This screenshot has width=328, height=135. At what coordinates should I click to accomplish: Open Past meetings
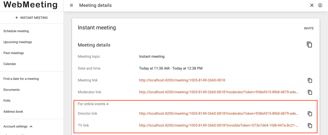(x=14, y=53)
